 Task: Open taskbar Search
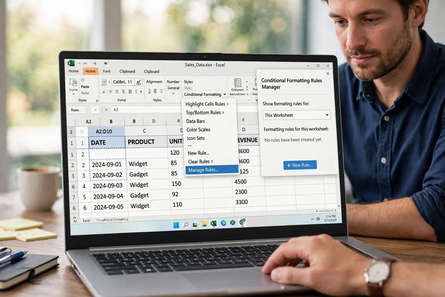186,225
